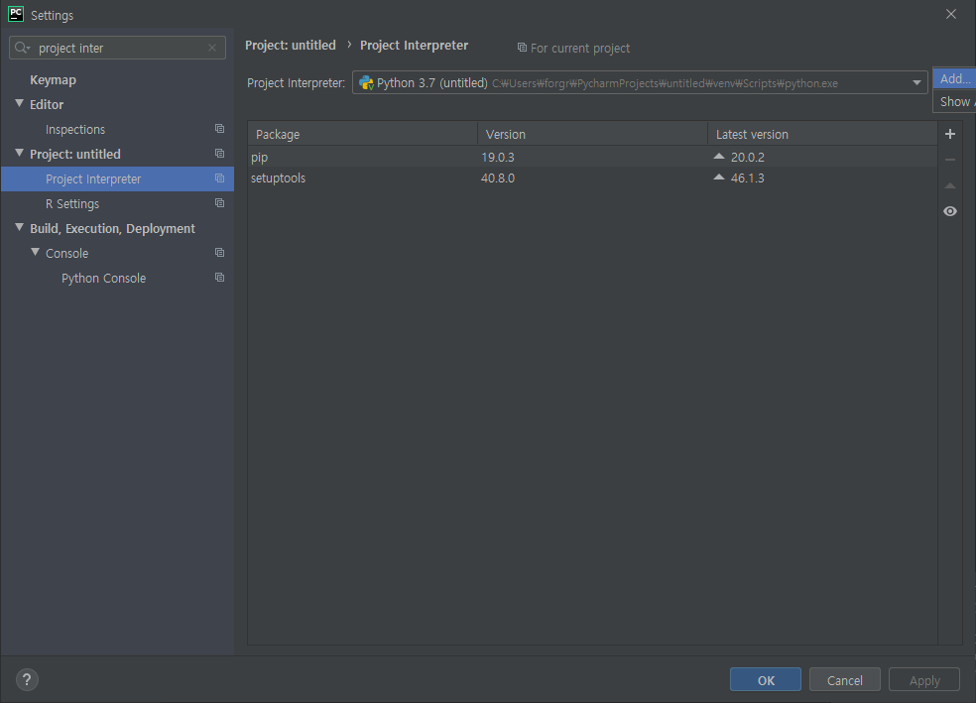The height and width of the screenshot is (703, 976).
Task: Click latest version 46.1.3 cell
Action: [748, 177]
